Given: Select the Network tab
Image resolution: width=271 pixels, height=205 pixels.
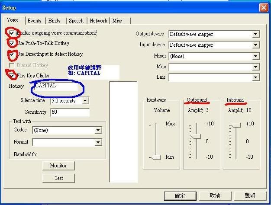Looking at the screenshot, I should tap(98, 20).
